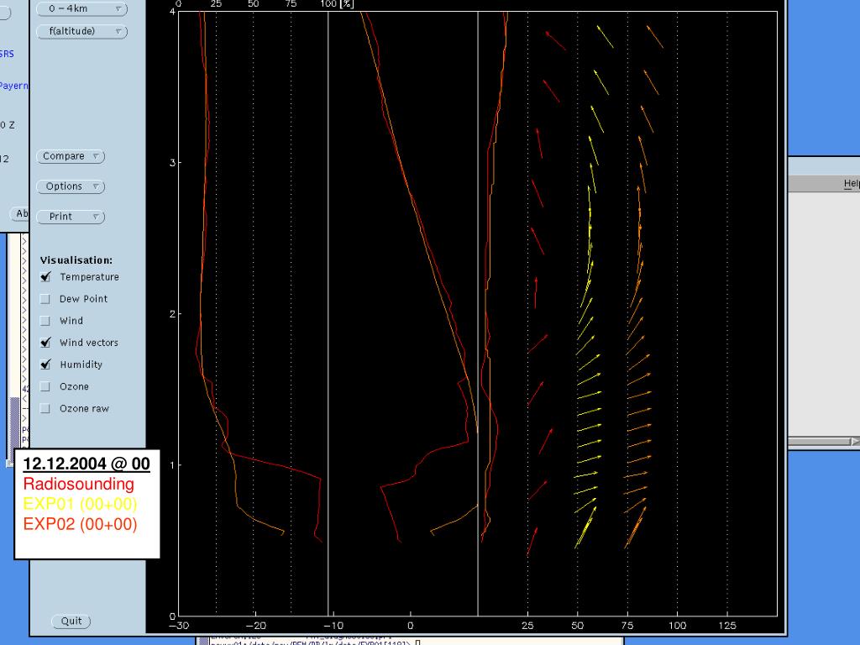Open the Compare dropdown menu
Image resolution: width=860 pixels, height=645 pixels.
[71, 156]
